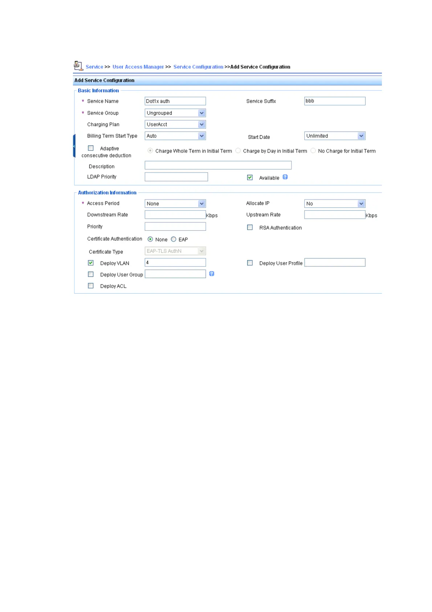Screen dimensions: 432x612
Task: Click the LDAP Priority field
Action: [x=176, y=177]
